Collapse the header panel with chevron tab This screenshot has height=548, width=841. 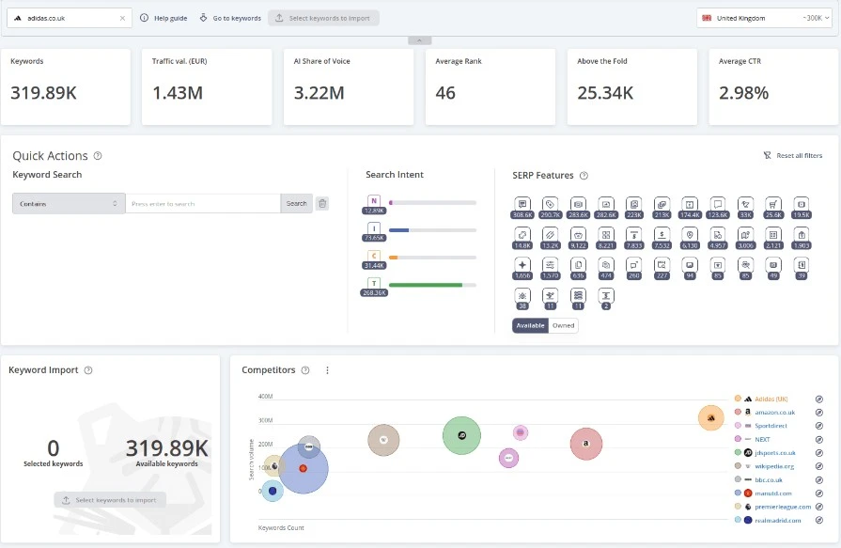click(419, 40)
